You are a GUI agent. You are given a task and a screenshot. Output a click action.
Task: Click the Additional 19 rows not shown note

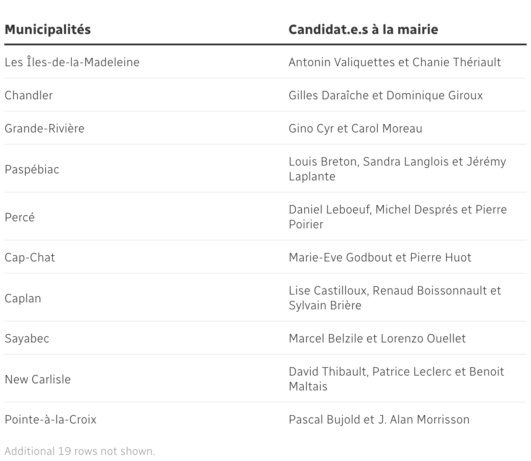(x=80, y=451)
